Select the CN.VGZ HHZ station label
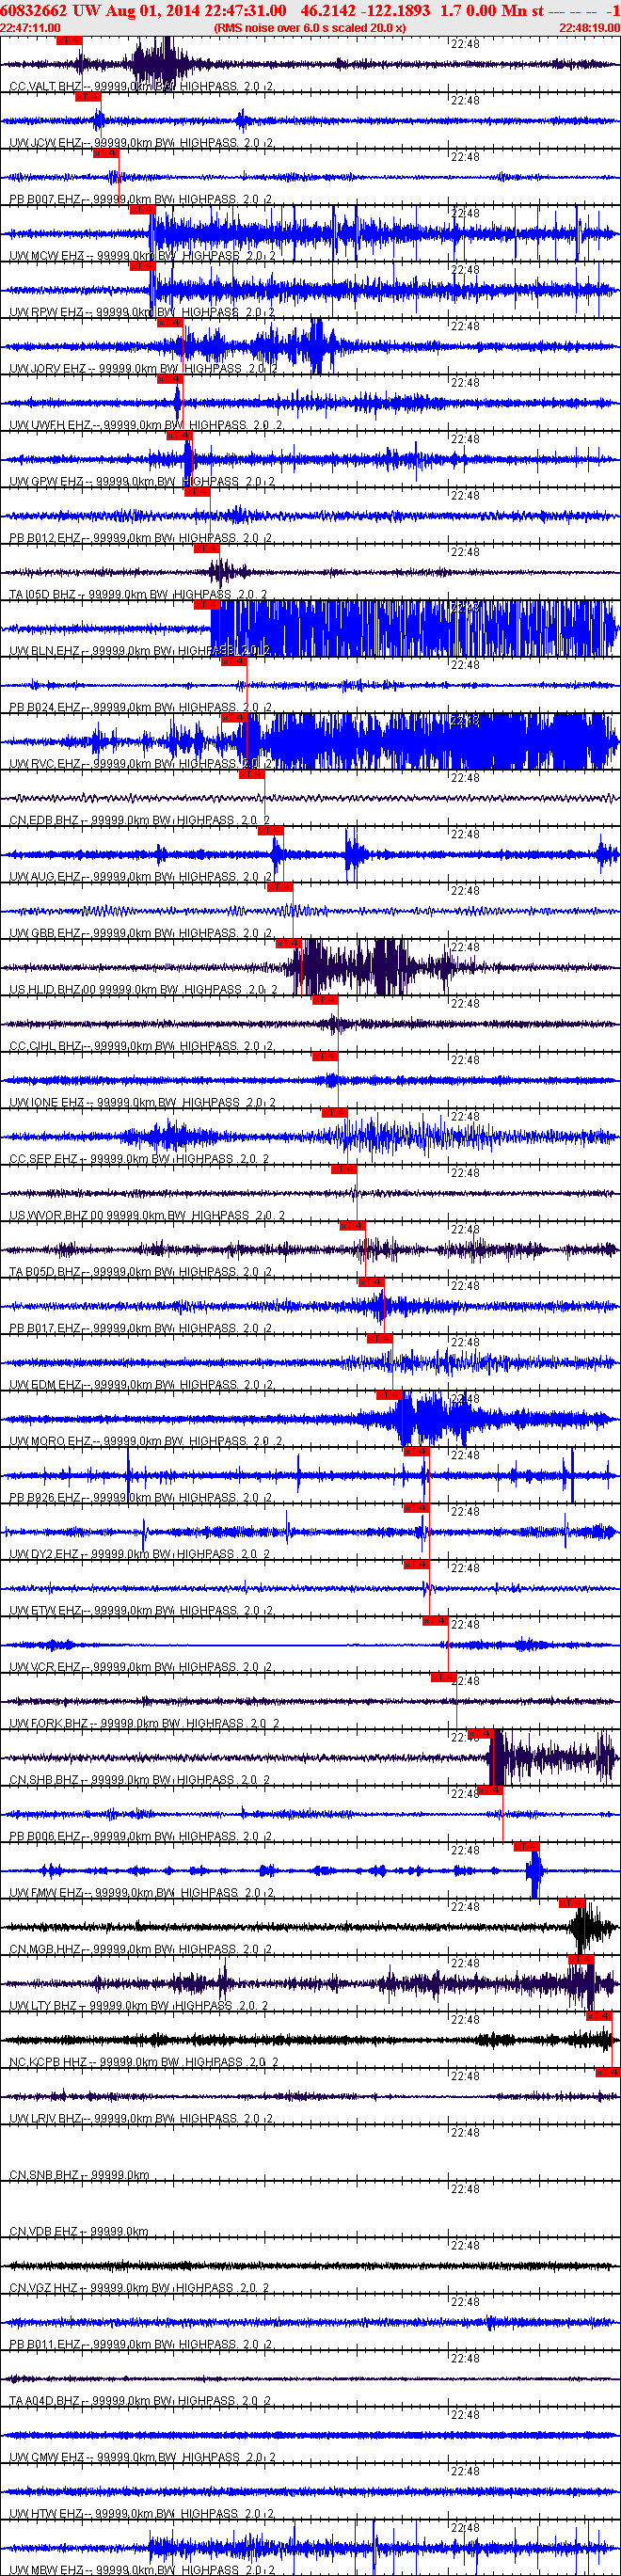The height and width of the screenshot is (2576, 621). click(140, 2289)
